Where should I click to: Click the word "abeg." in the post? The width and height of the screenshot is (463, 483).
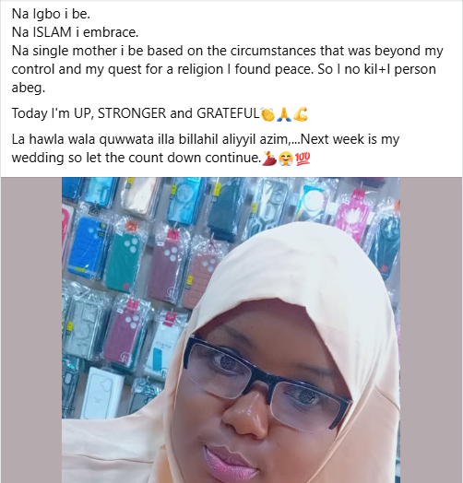pyautogui.click(x=29, y=88)
